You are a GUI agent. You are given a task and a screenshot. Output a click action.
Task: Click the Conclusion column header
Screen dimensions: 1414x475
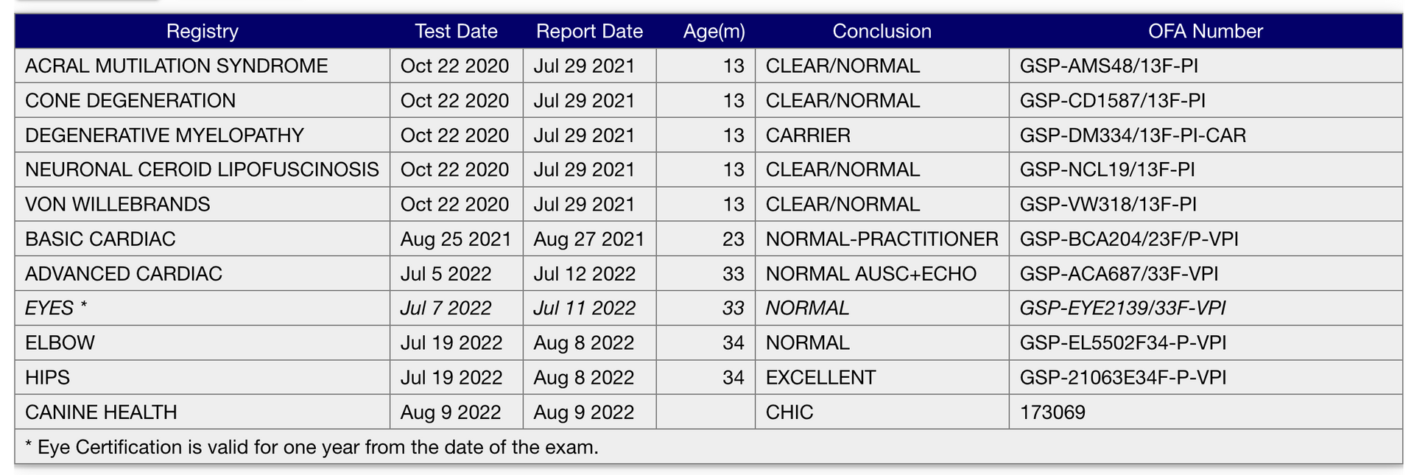[882, 31]
